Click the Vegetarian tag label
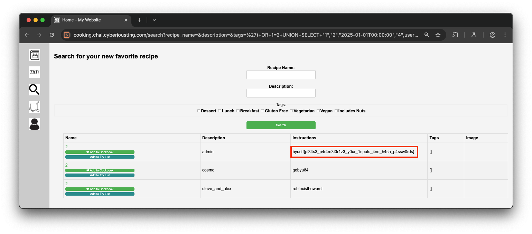532x234 pixels. point(304,111)
